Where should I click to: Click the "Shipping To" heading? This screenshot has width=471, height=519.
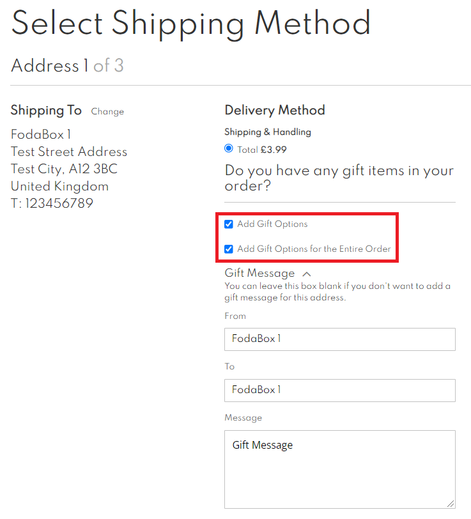[x=46, y=111]
